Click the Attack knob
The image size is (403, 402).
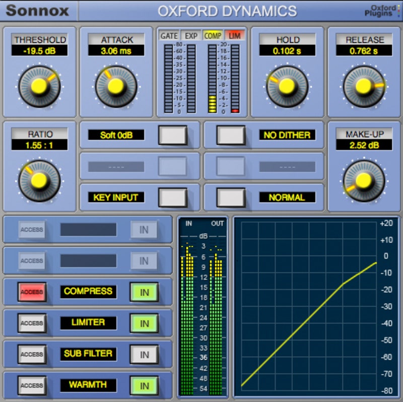click(x=116, y=86)
